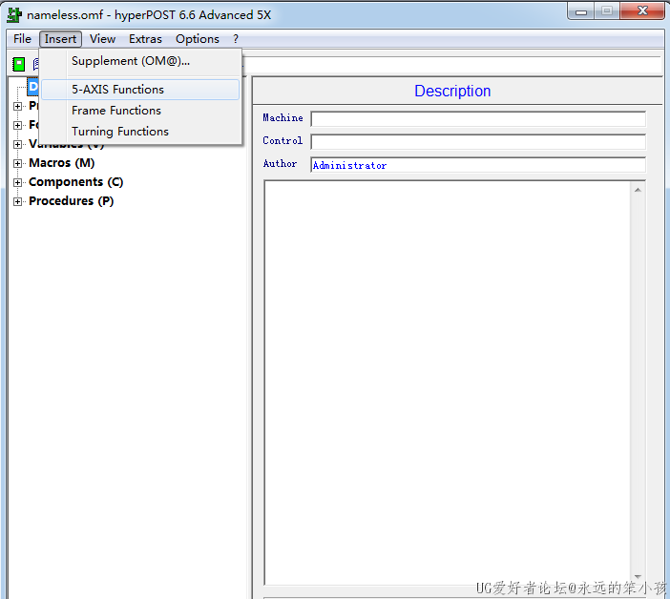Click the Description panel heading
Image resolution: width=670 pixels, height=599 pixels.
452,91
